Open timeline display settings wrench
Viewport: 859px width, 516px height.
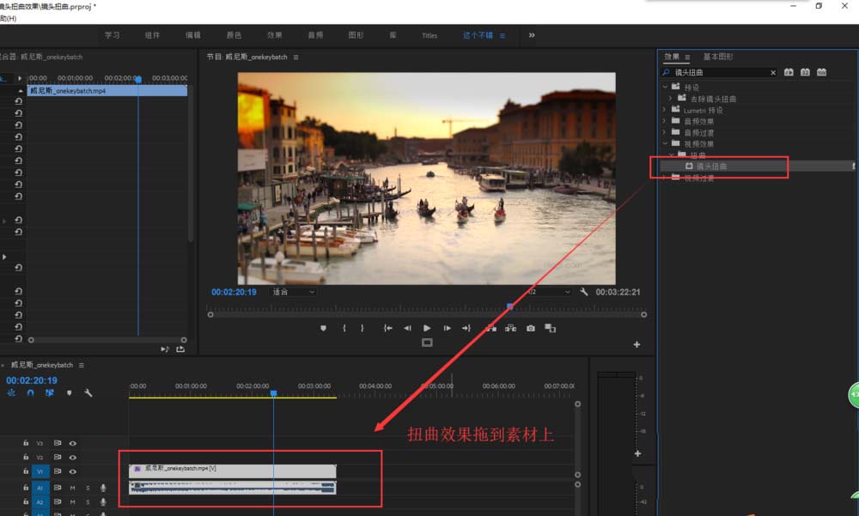coord(88,393)
